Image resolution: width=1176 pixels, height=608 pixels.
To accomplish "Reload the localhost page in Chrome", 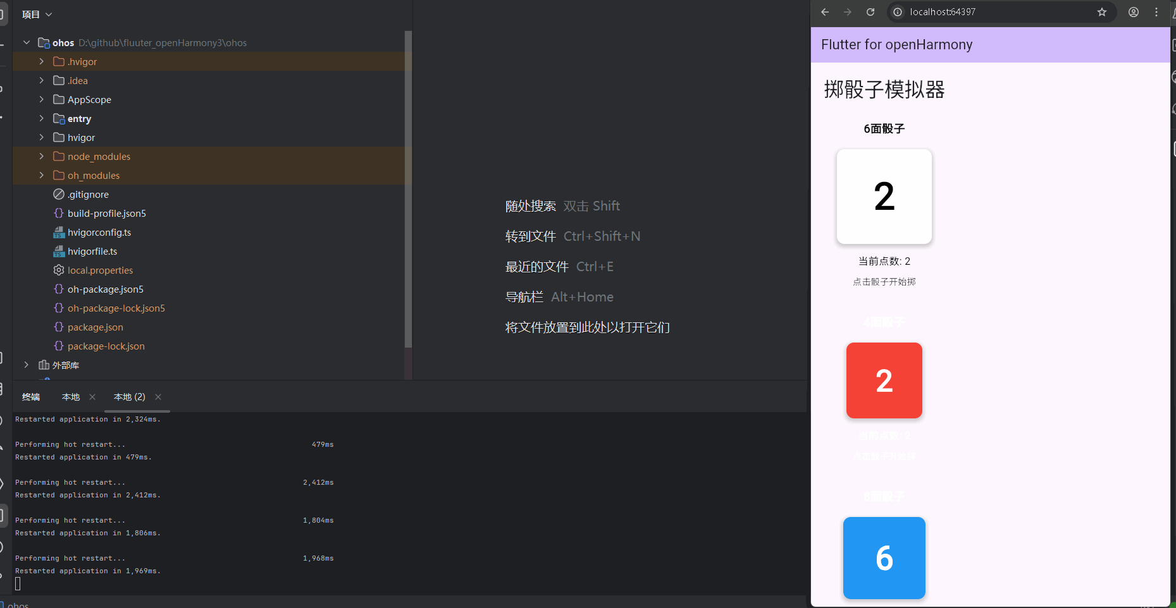I will 870,12.
